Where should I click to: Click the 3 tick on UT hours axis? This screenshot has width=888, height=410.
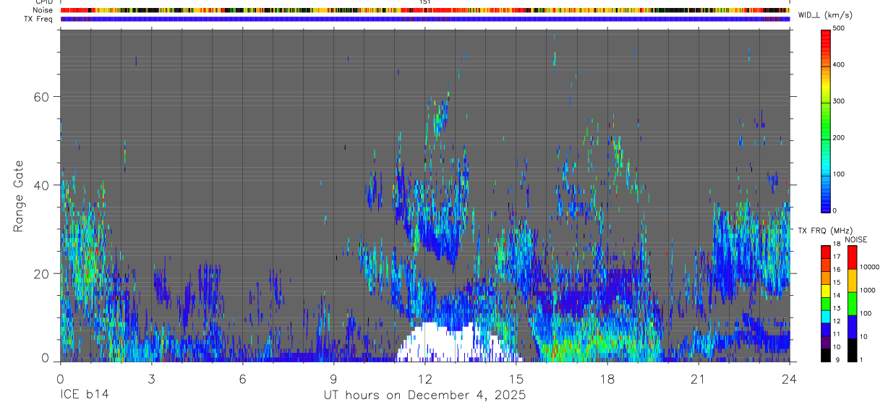point(151,380)
